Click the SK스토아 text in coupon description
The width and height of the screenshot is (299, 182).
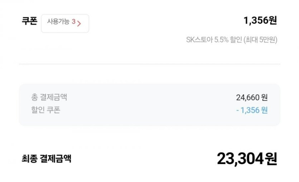(199, 40)
